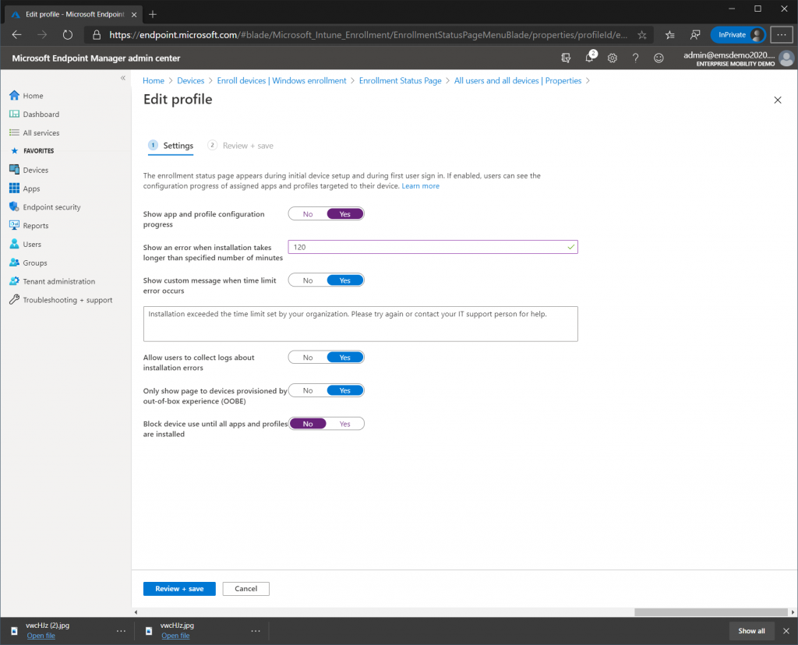Open Endpoint security in the sidebar menu
Viewport: 798px width, 645px height.
51,207
